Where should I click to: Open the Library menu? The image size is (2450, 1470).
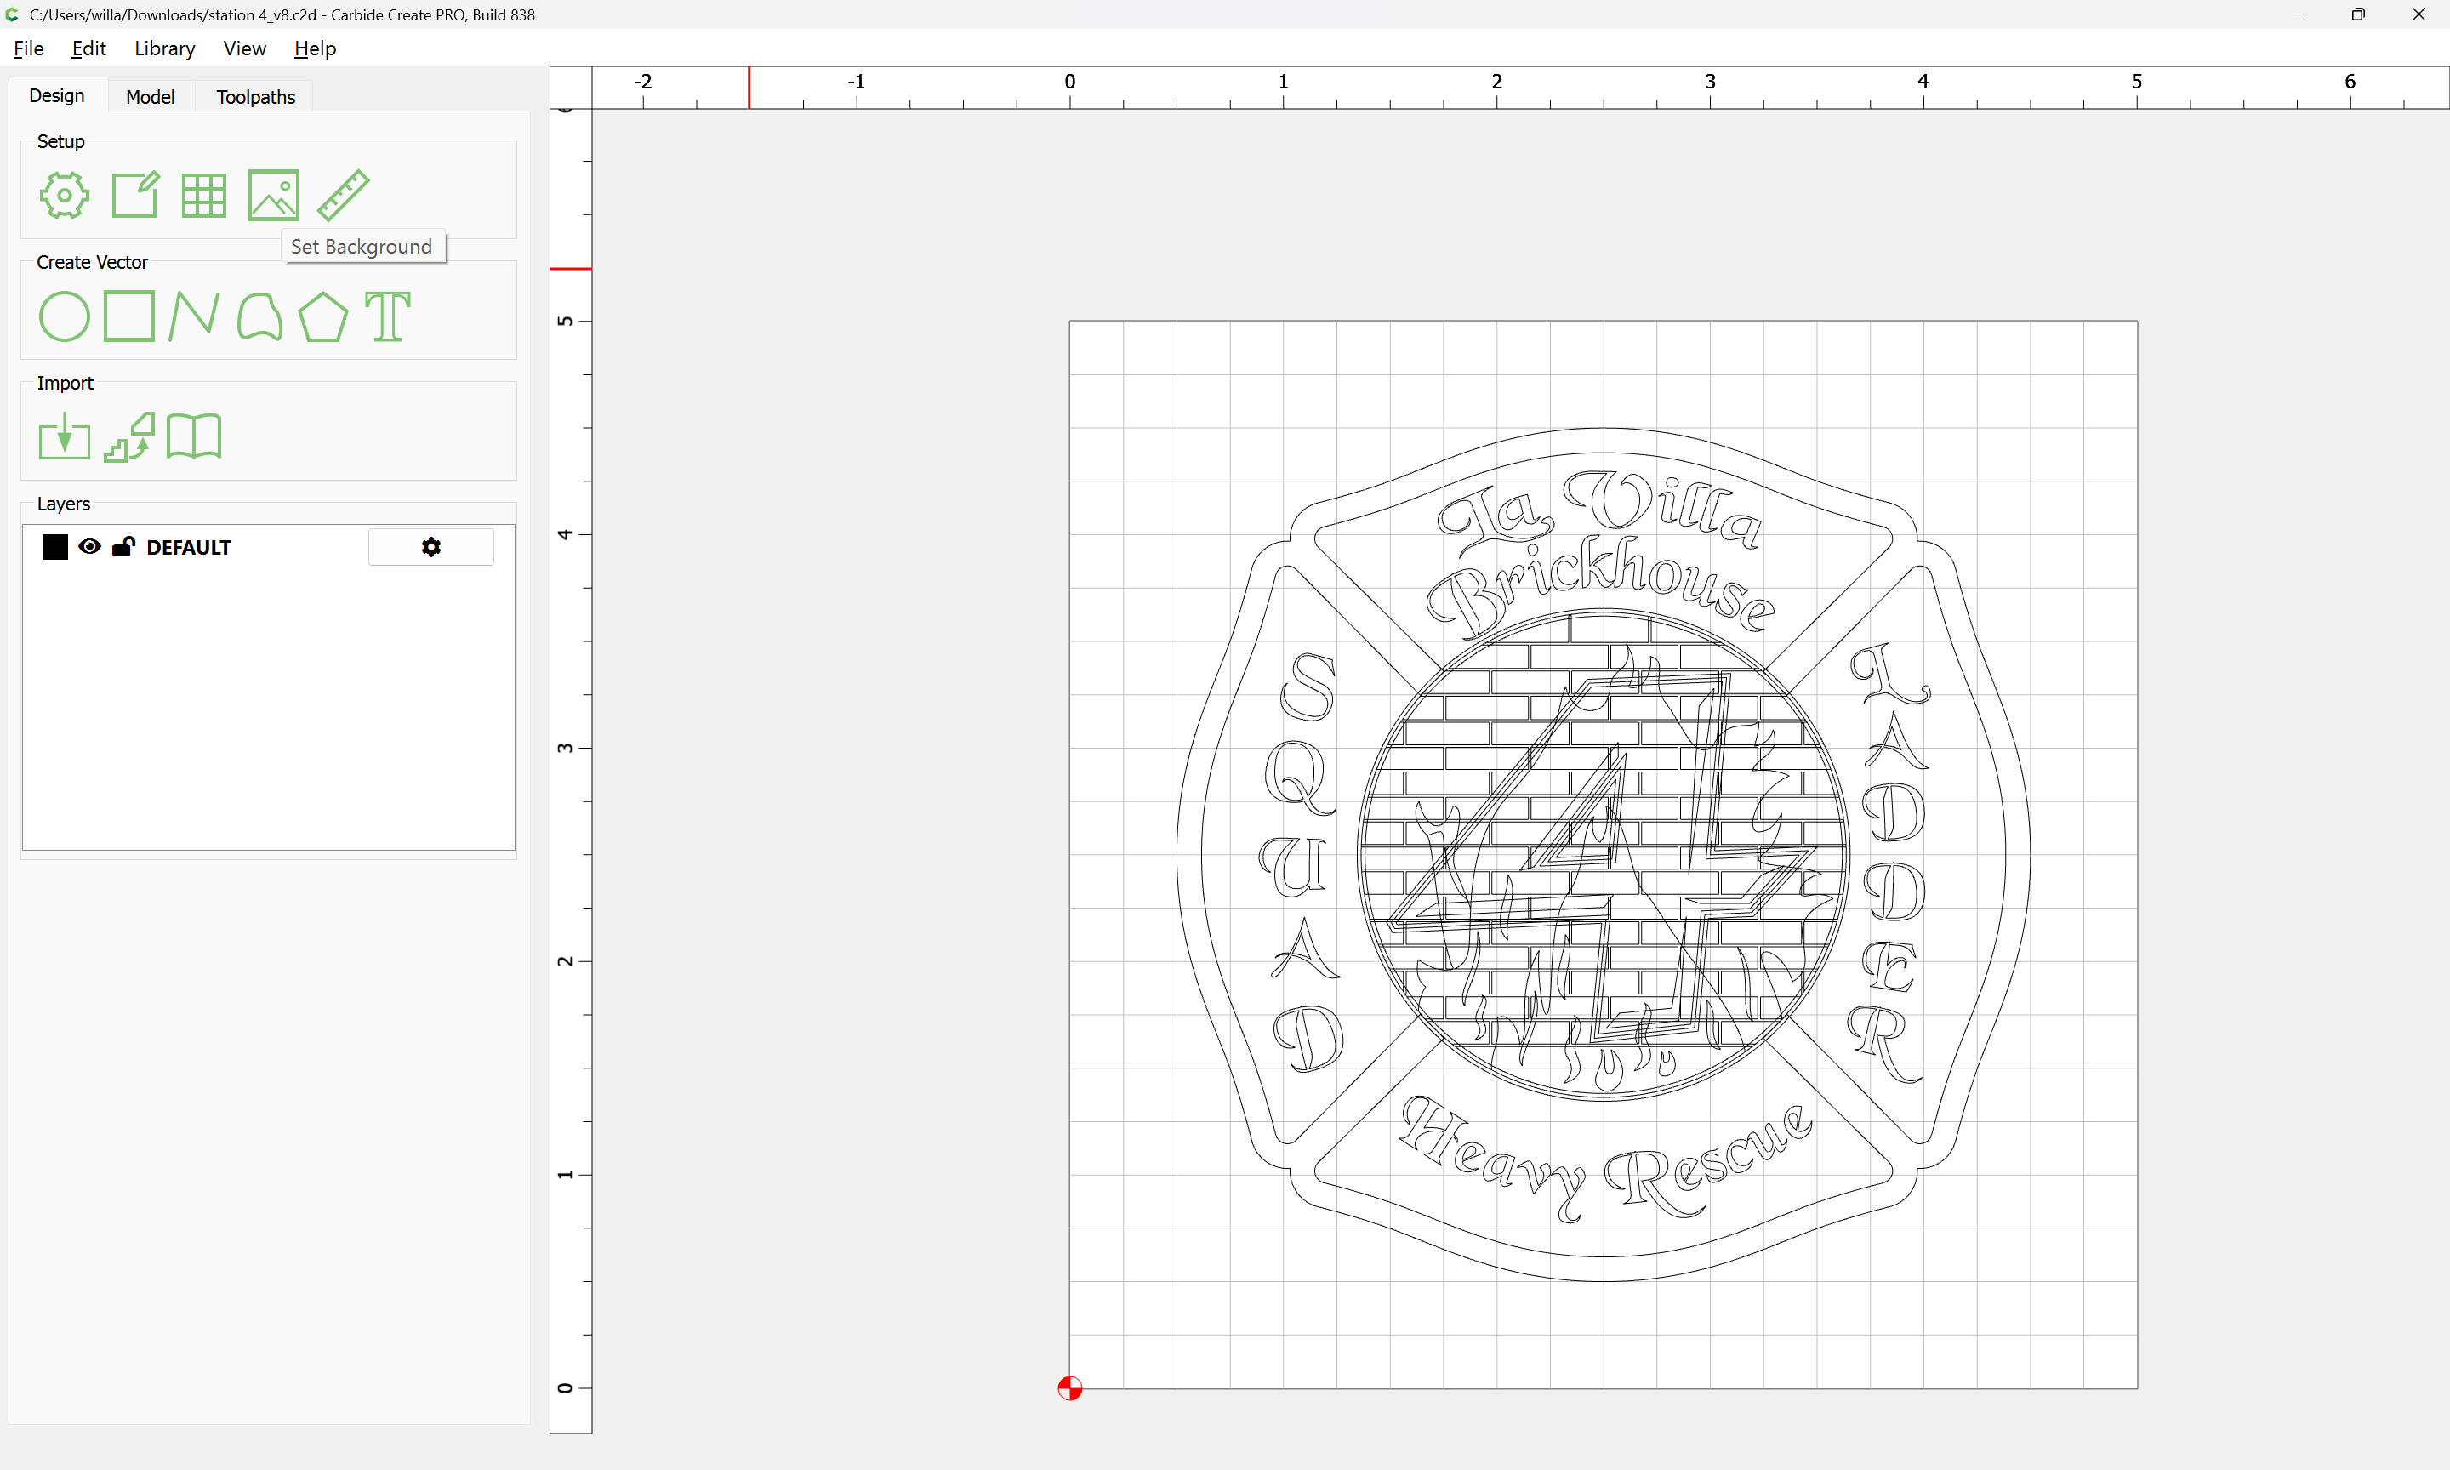click(x=164, y=48)
